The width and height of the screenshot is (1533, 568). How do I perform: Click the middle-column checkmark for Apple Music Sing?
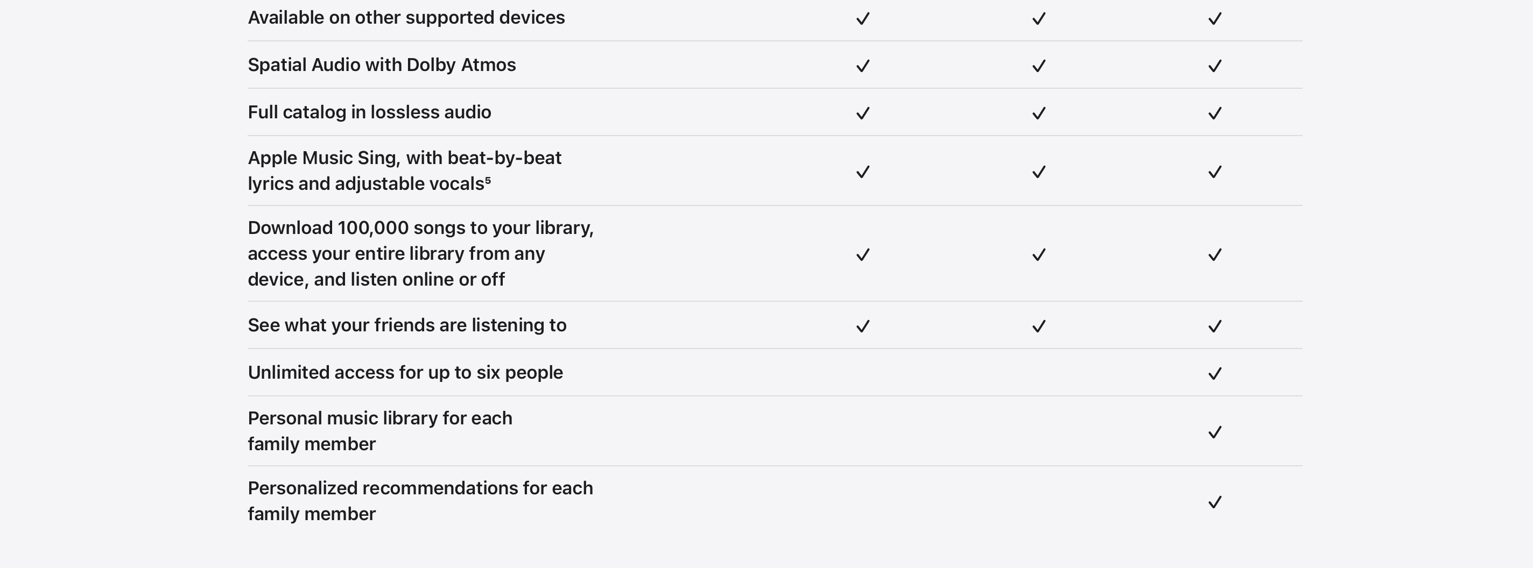click(x=1038, y=172)
